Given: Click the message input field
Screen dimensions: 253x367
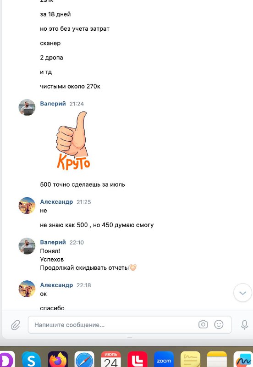Looking at the screenshot, I should [130, 325].
